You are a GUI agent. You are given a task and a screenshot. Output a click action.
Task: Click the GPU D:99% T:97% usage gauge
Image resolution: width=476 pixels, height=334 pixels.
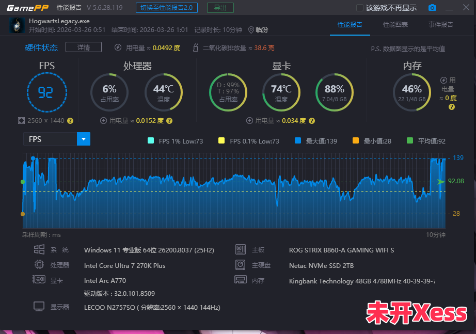pyautogui.click(x=228, y=92)
